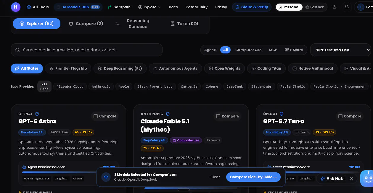Click the purple H logo icon
The image size is (373, 193).
click(x=16, y=7)
